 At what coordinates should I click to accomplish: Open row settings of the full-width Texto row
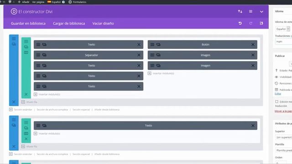26,123
